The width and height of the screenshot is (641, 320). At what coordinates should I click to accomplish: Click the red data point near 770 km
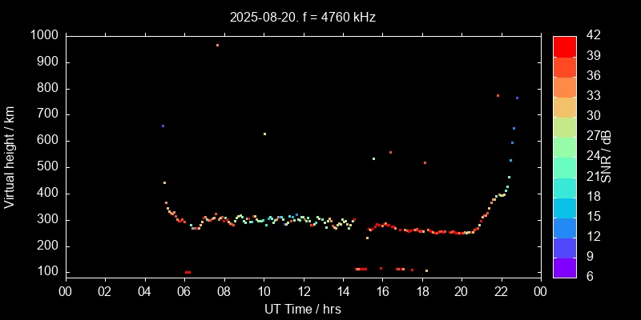(498, 95)
